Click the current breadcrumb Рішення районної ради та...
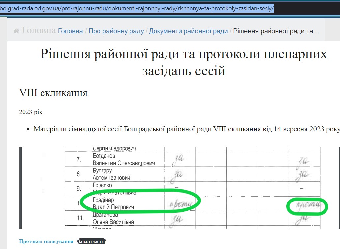 (x=275, y=31)
